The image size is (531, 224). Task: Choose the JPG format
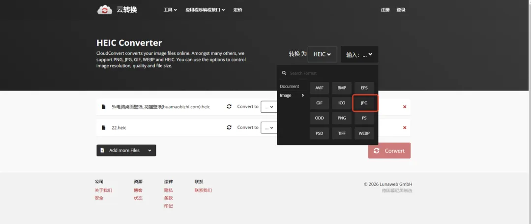click(364, 103)
